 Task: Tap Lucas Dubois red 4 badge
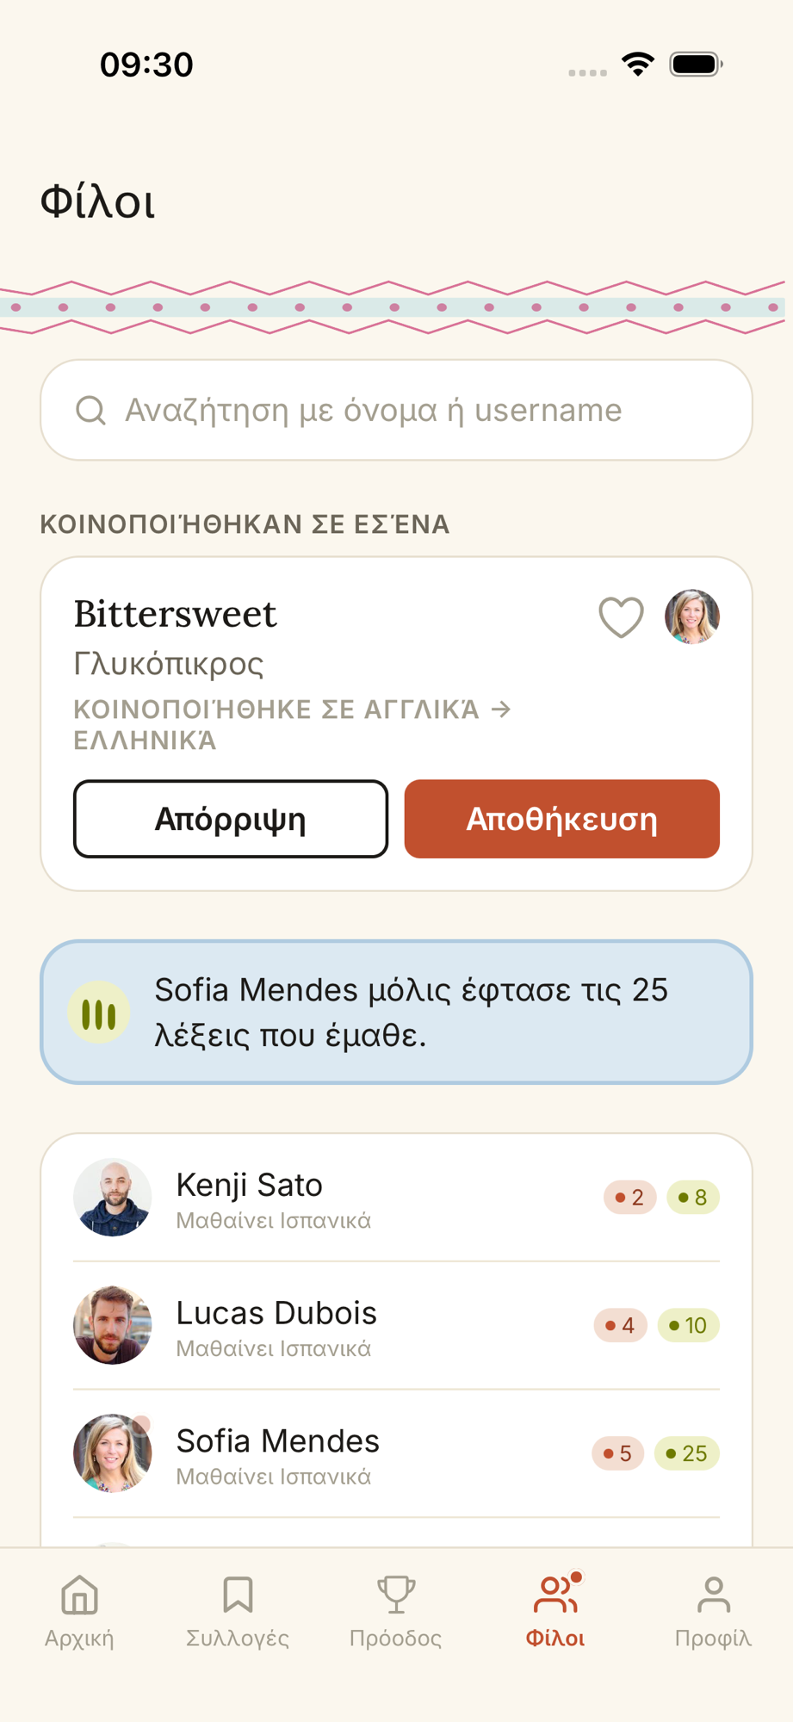(620, 1325)
